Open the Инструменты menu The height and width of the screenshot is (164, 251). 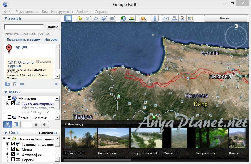[62, 12]
